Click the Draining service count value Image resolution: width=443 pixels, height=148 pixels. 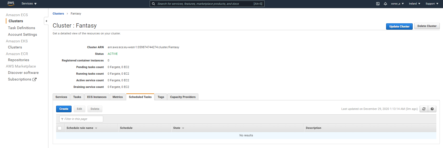(118, 87)
